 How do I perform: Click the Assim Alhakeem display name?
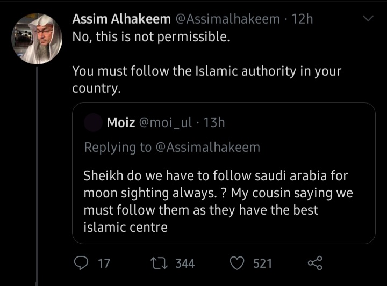point(121,19)
